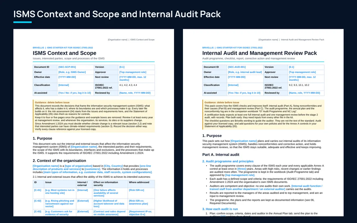Select the '[customers]' placeholder

[x=92, y=169]
